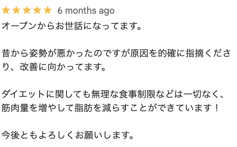Click the word "months" in the timestamp
Viewport: 237px width, 147px height.
point(81,11)
